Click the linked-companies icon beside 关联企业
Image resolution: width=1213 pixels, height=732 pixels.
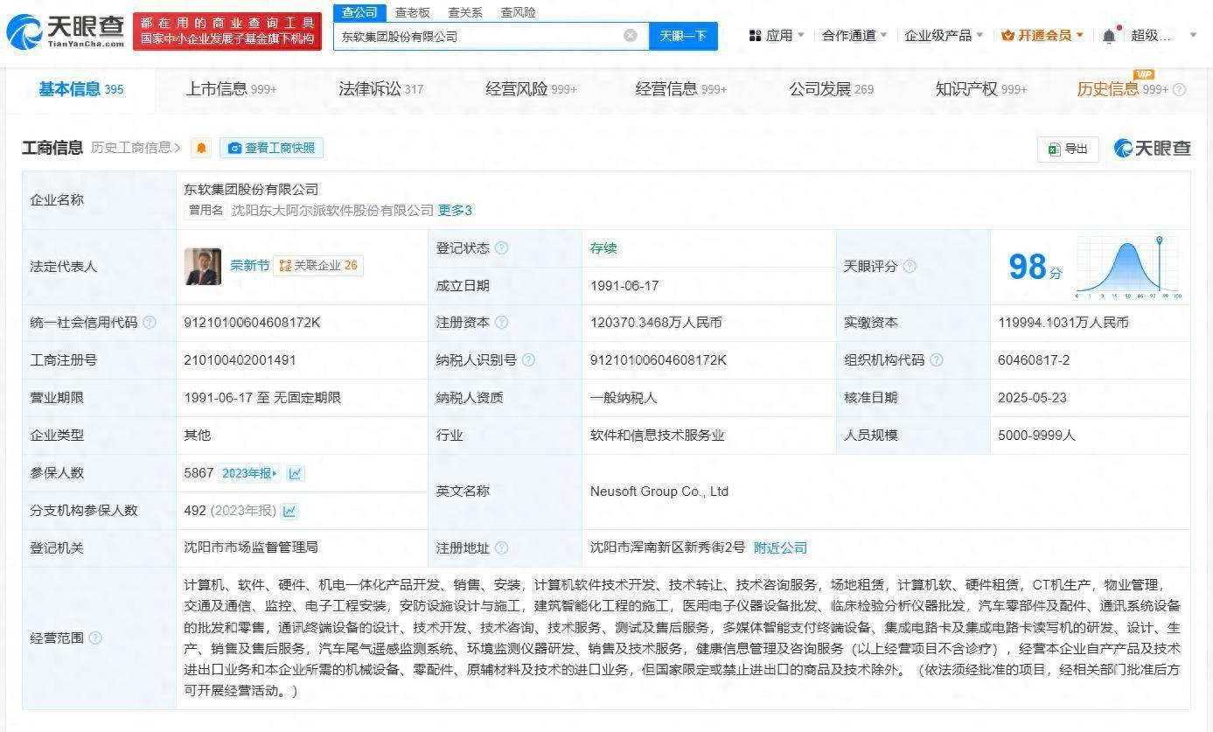click(285, 266)
